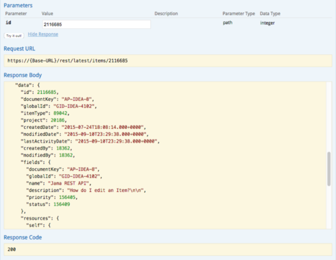Image resolution: width=336 pixels, height=260 pixels.
Task: Click the "itemType": 89042 line
Action: 45,113
